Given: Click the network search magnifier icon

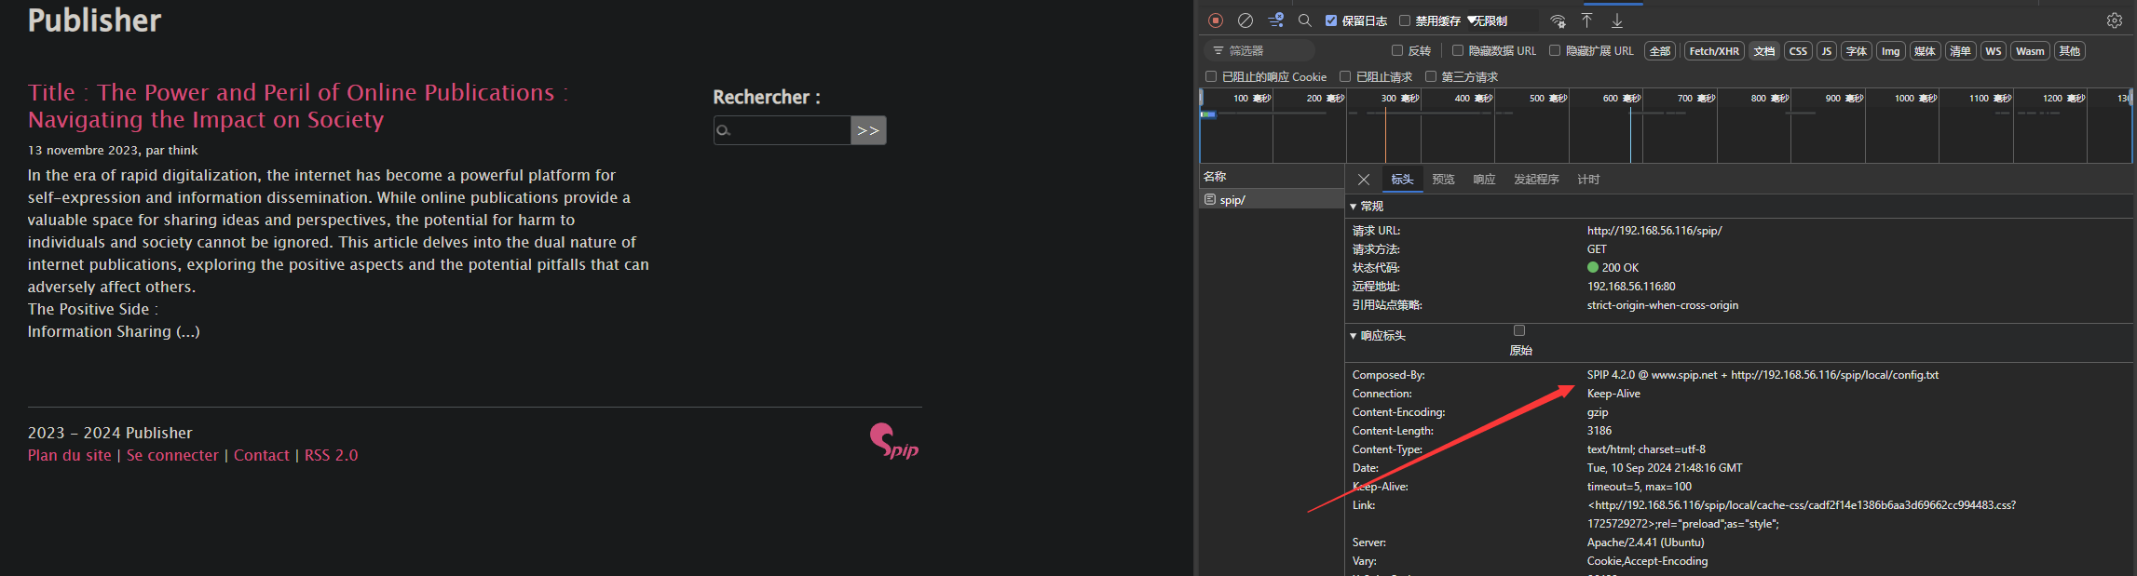Looking at the screenshot, I should click(1305, 20).
